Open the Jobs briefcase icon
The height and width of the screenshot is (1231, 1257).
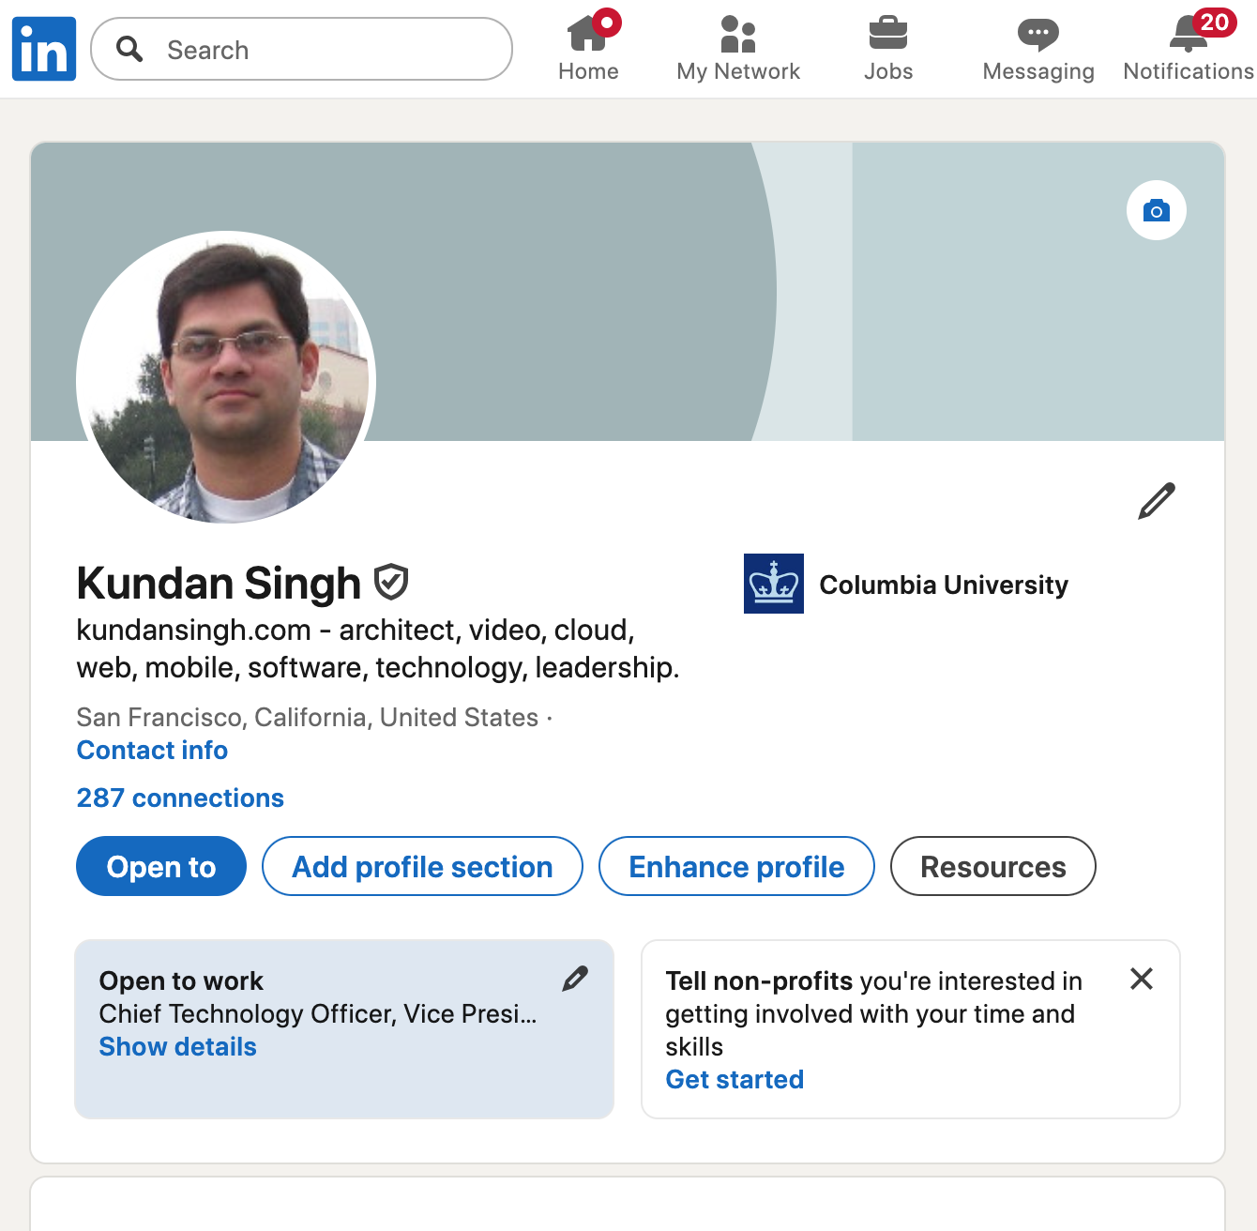(887, 36)
